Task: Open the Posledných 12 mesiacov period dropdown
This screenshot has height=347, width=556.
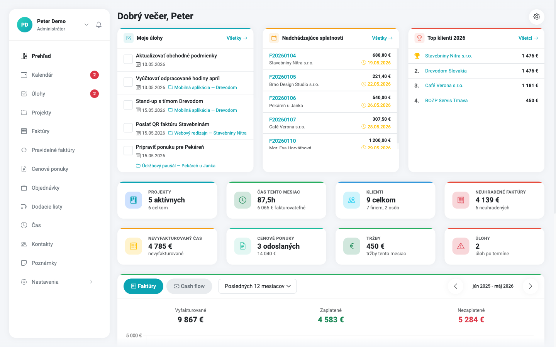Action: [258, 286]
